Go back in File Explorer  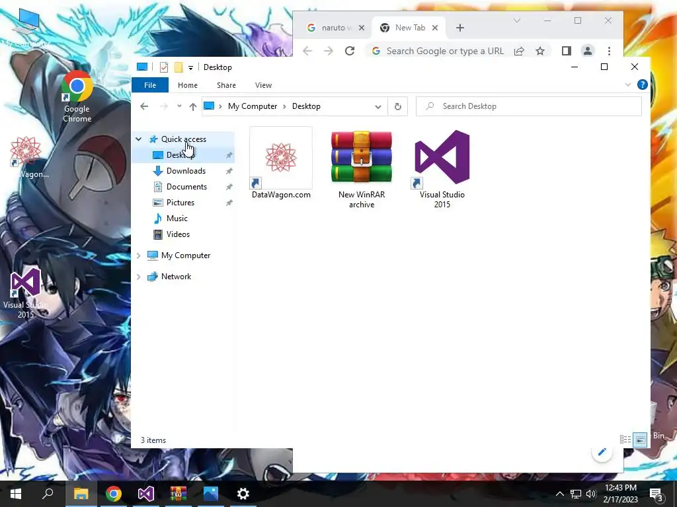pos(144,106)
